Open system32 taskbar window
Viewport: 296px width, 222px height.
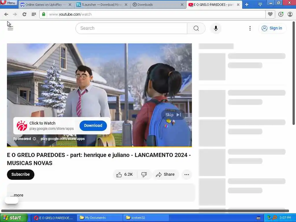point(146,218)
